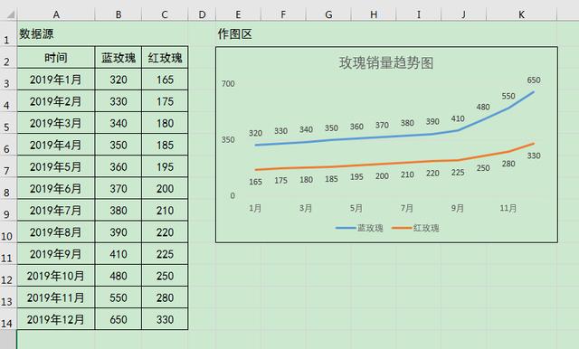
Task: Click cell containing 数据源
Action: (56, 34)
